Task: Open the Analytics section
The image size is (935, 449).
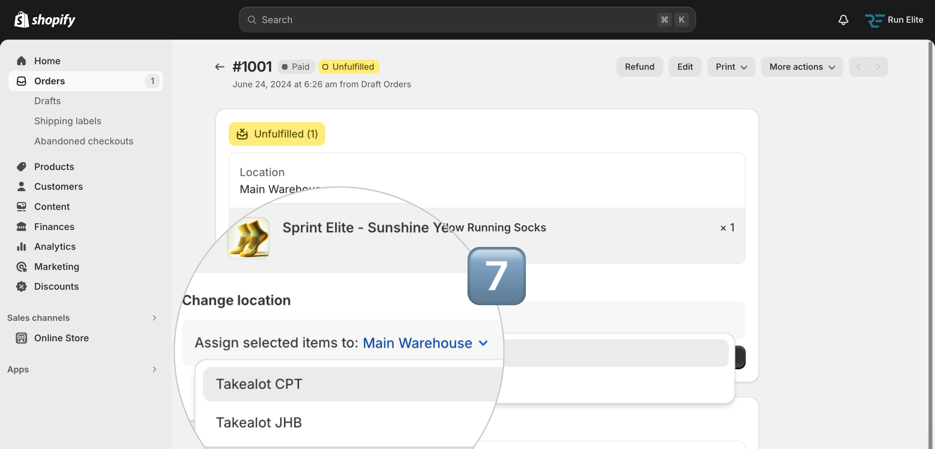Action: [x=55, y=246]
